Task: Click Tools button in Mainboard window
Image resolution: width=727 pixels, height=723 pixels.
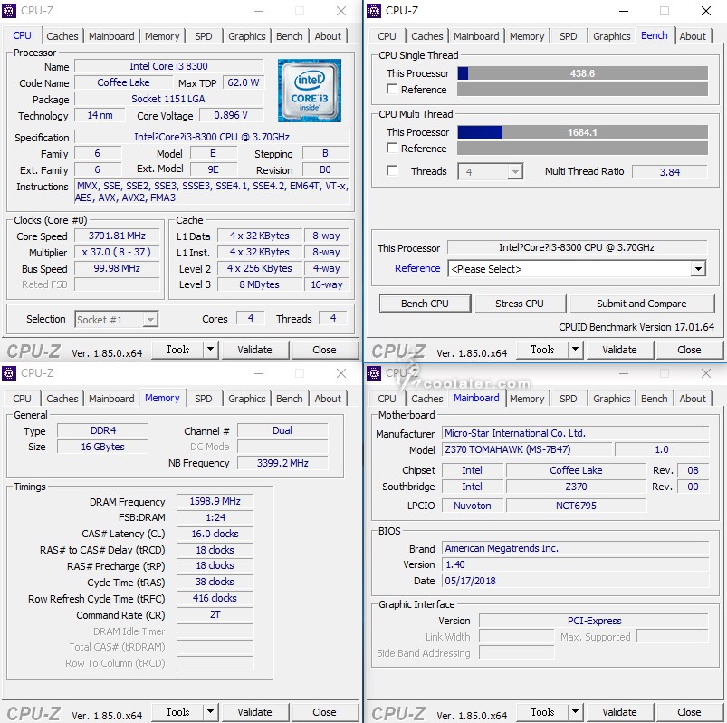Action: 542,712
